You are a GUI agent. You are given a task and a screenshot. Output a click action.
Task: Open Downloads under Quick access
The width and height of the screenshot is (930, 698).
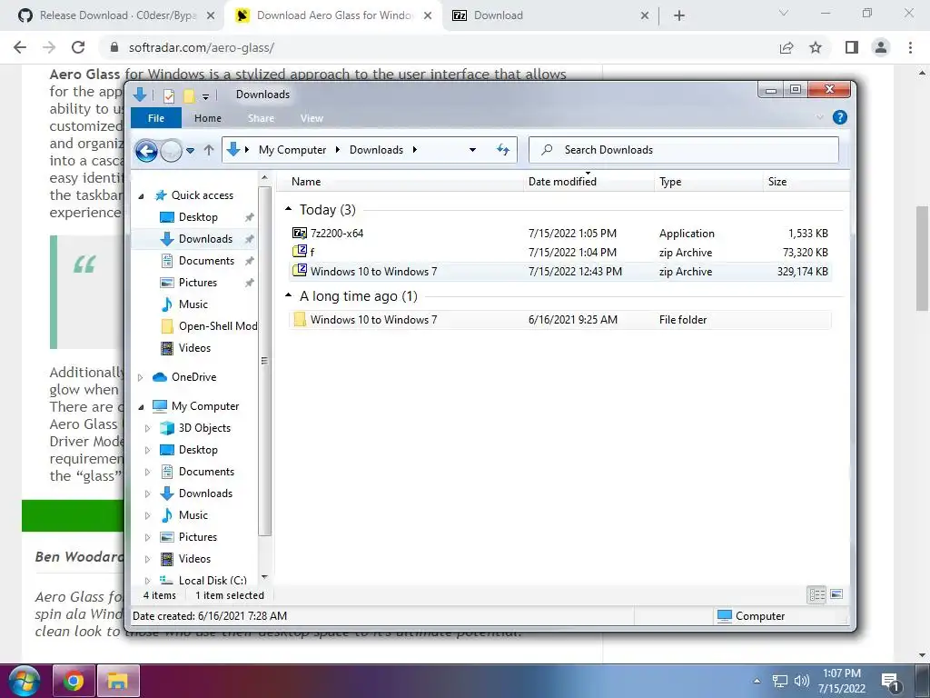[x=205, y=239]
